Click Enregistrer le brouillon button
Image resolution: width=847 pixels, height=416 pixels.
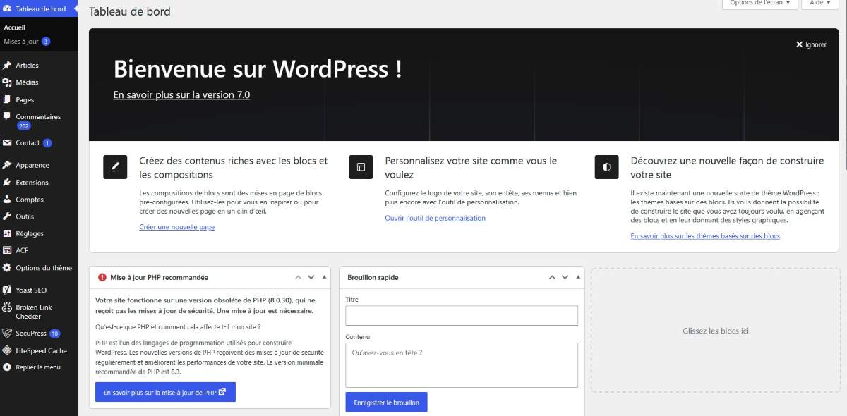386,403
